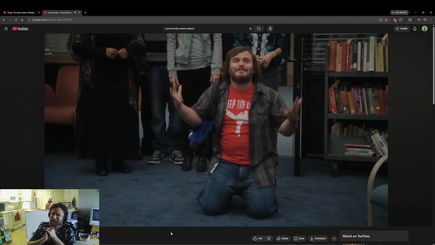Start voice search with microphone
The height and width of the screenshot is (245, 435).
tap(270, 29)
